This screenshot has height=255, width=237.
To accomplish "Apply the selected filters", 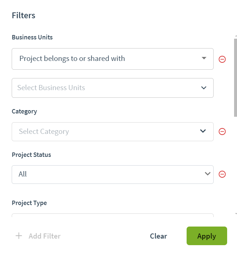I will [207, 236].
